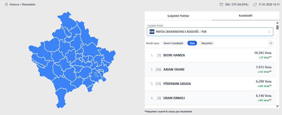Expand the sort options chevron button
Screen dimensions: 282x115
[271, 43]
